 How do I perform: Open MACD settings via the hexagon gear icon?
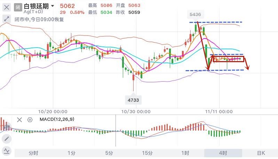[x=30, y=120]
